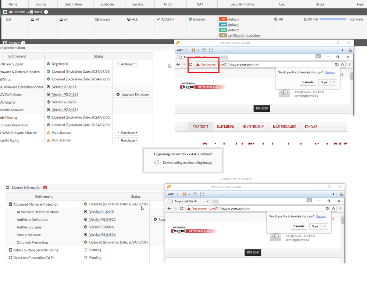Pause the VM in lower VMware console
Viewport: 367px width, 281px height.
(185, 194)
